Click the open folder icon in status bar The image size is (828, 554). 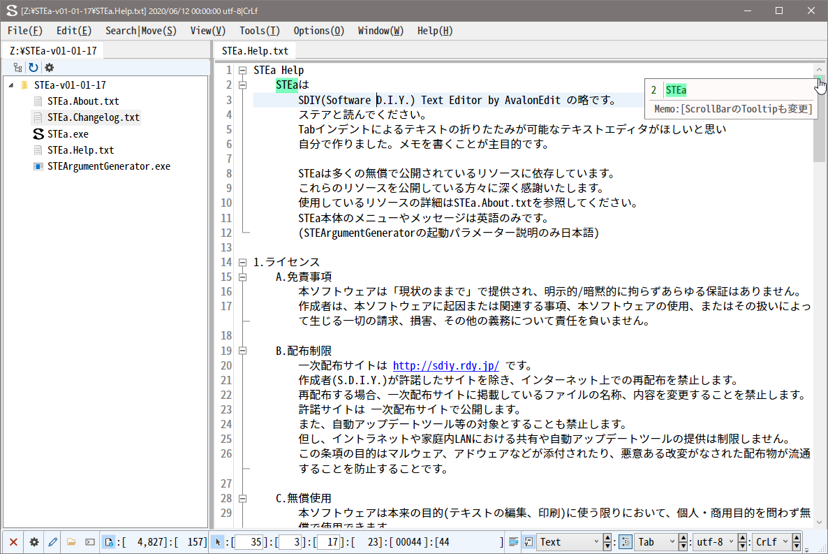point(71,542)
